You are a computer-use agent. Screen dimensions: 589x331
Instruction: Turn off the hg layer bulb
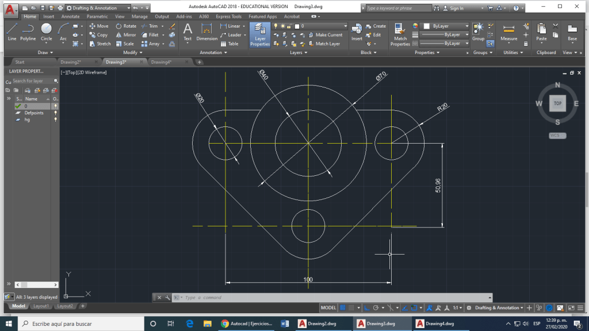tap(56, 120)
